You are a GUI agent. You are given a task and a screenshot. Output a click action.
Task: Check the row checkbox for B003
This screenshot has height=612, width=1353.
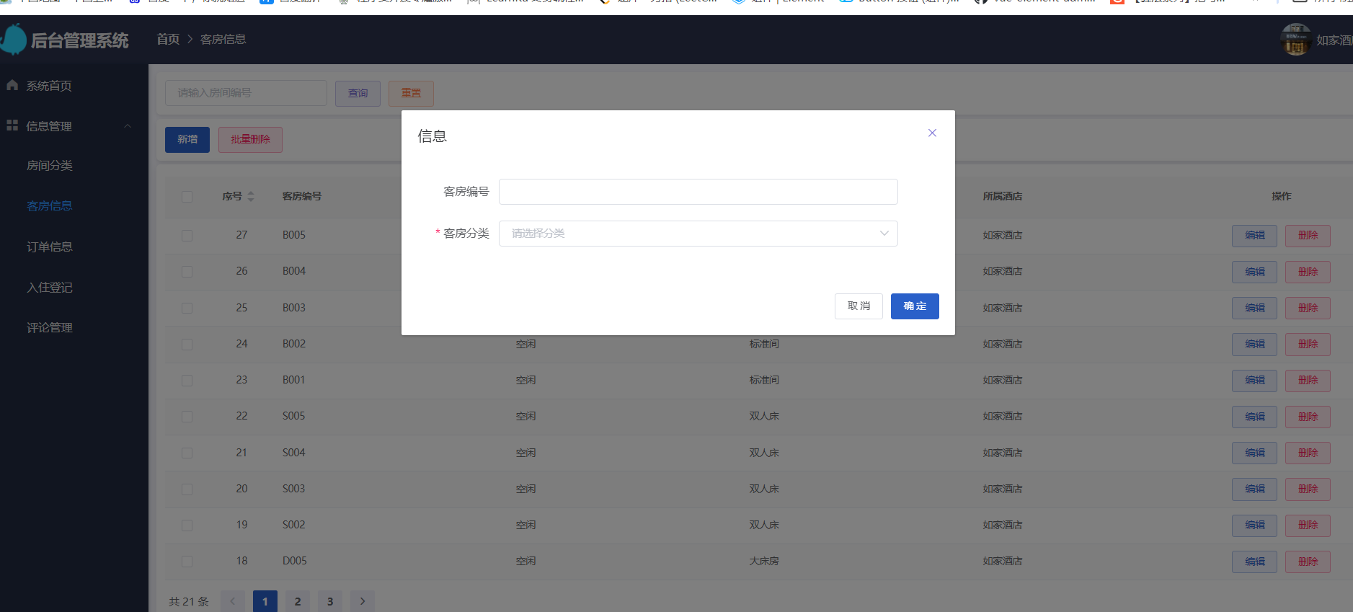pos(187,308)
